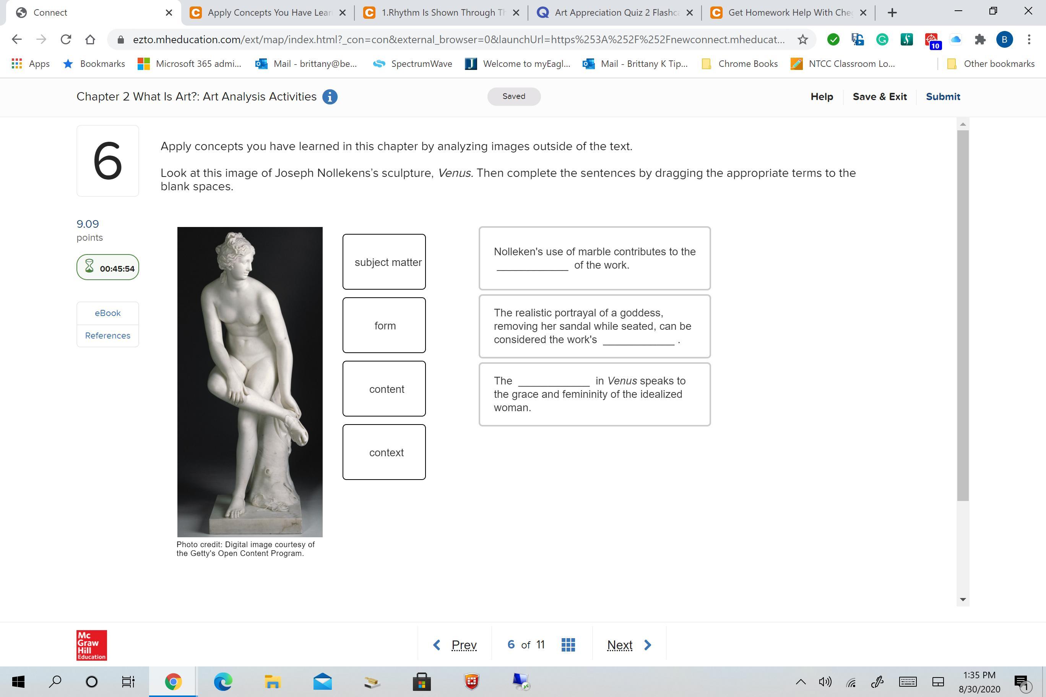Image resolution: width=1046 pixels, height=697 pixels.
Task: Open the Chrome three-dot menu
Action: tap(1029, 40)
